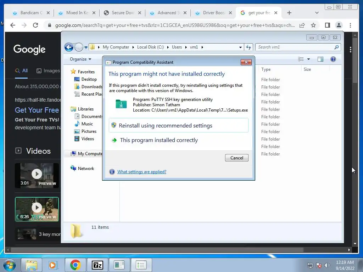Open the What settings are applied link
The width and height of the screenshot is (363, 272).
click(x=142, y=172)
